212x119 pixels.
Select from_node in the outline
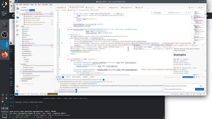coord(37,71)
